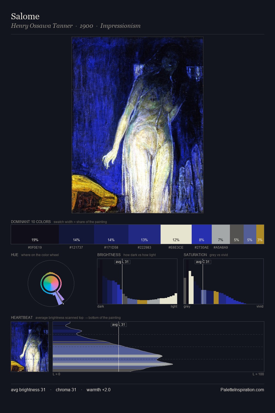
Task: Select the 8% vivid blue swatch
Action: (x=202, y=234)
